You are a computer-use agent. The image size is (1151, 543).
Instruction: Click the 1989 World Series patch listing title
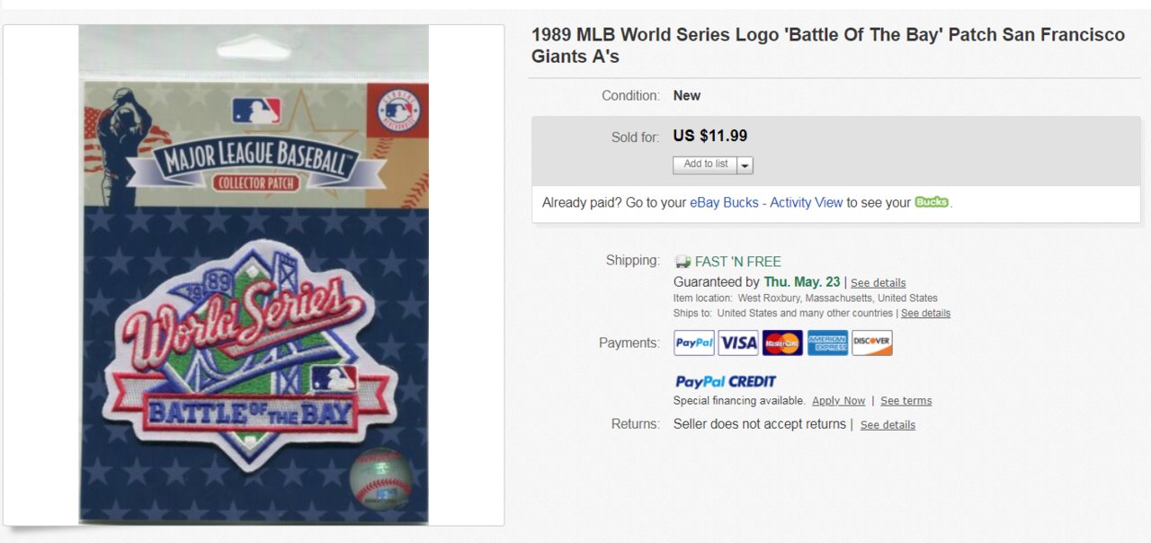pyautogui.click(x=827, y=46)
